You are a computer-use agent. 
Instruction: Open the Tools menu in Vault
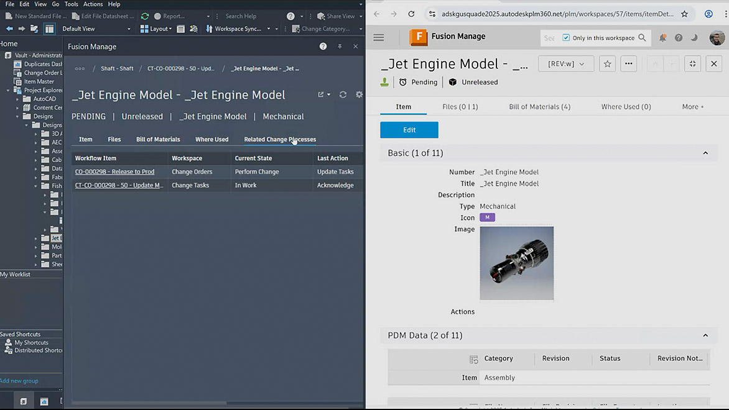(71, 4)
